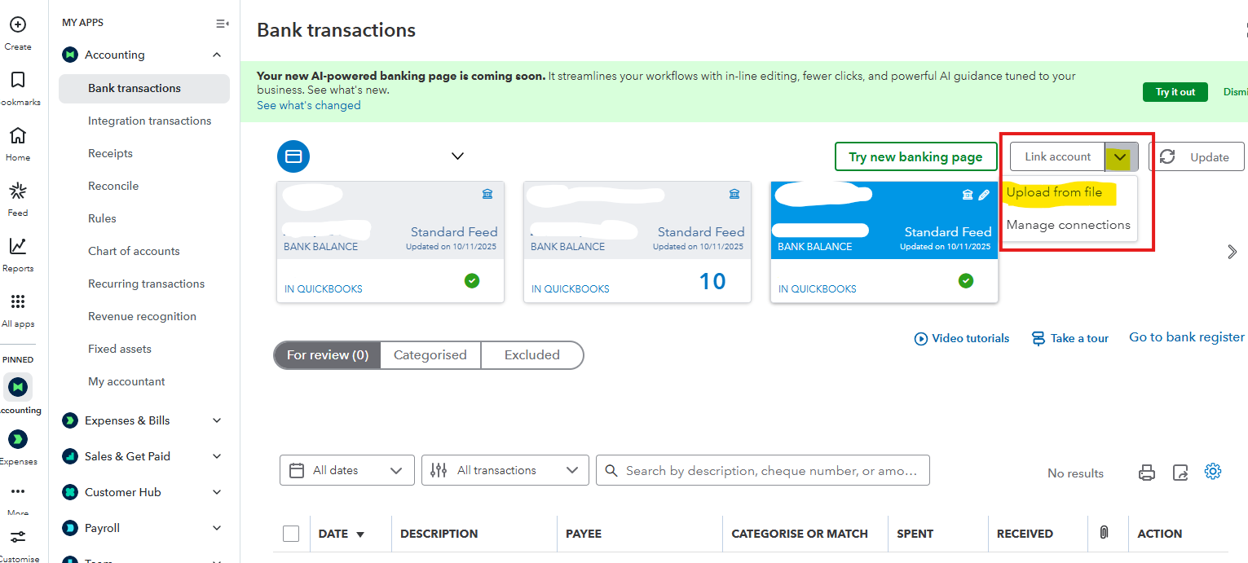Screen dimensions: 1248x563
Task: Open table settings gear icon
Action: tap(1213, 472)
